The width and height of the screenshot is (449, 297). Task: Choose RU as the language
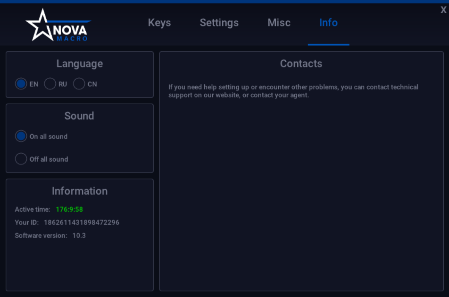tap(50, 84)
